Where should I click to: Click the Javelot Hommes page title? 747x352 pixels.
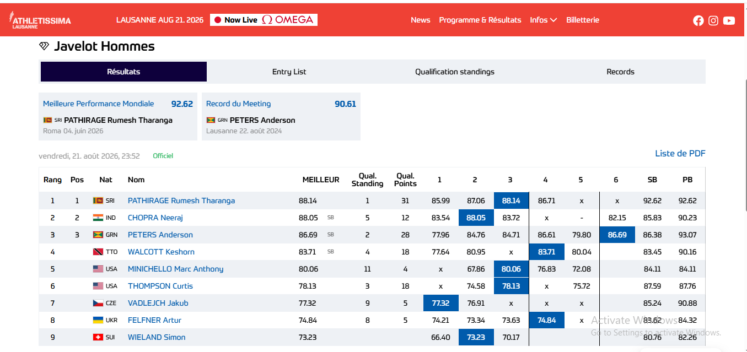tap(104, 46)
